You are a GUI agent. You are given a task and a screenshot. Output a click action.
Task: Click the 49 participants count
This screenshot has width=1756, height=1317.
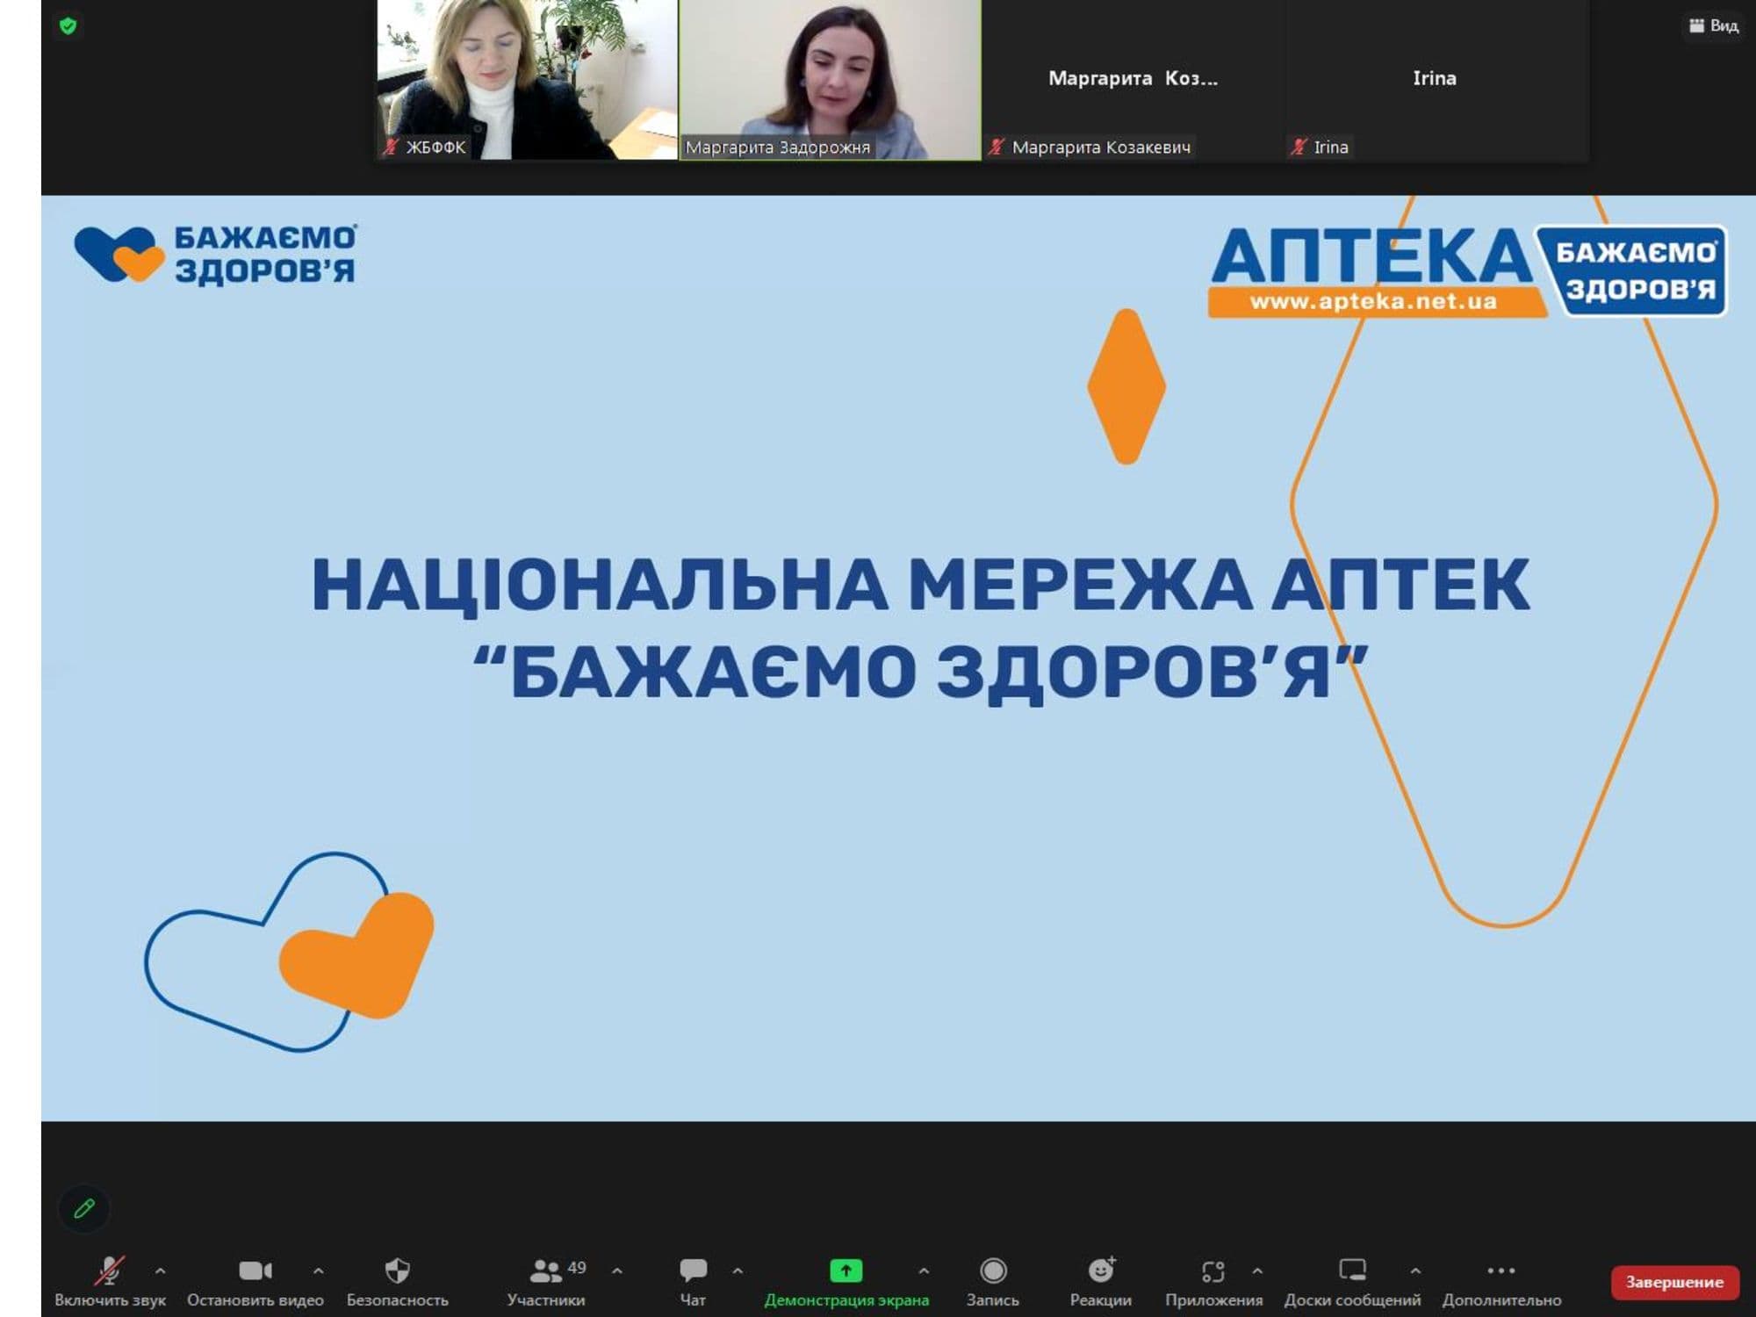pos(577,1267)
